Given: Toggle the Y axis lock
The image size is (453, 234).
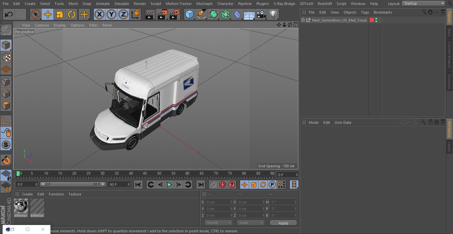Looking at the screenshot, I should [111, 14].
